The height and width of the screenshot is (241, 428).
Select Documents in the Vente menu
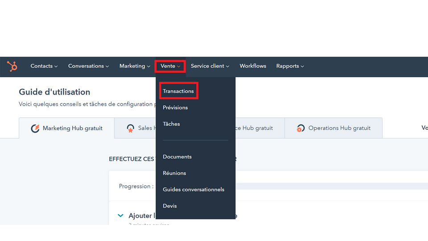[177, 157]
